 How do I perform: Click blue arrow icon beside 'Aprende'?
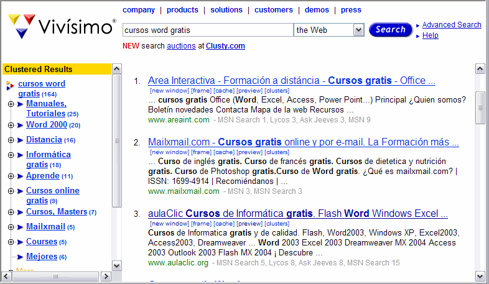[21, 176]
